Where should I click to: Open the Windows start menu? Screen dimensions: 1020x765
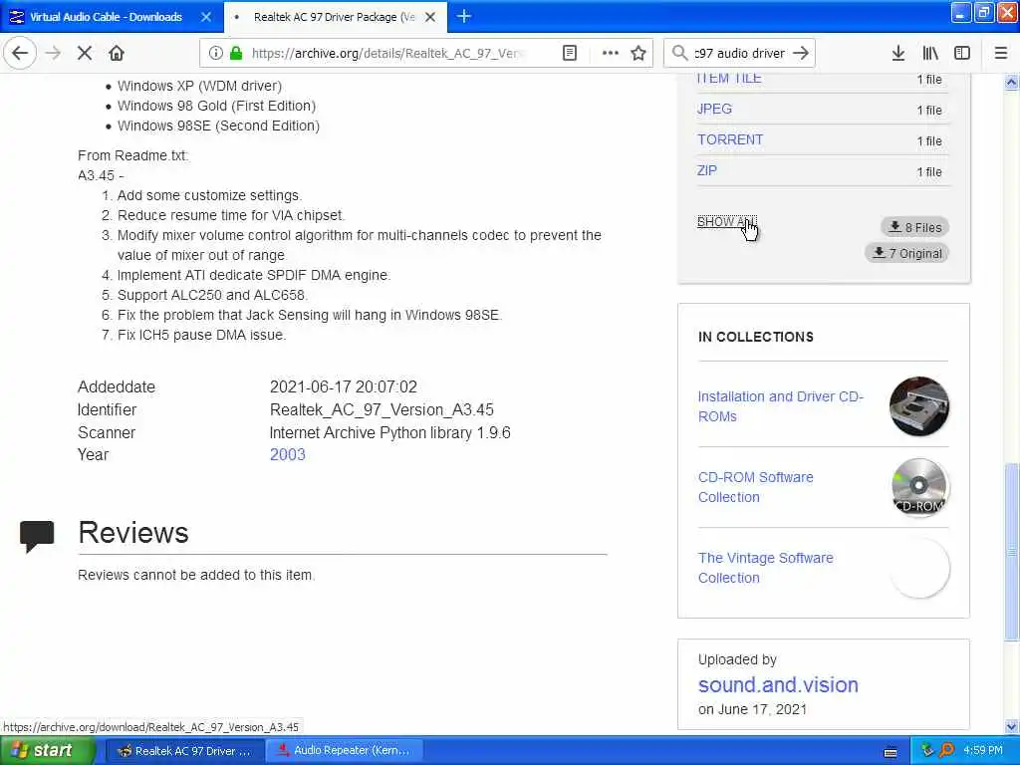(48, 751)
